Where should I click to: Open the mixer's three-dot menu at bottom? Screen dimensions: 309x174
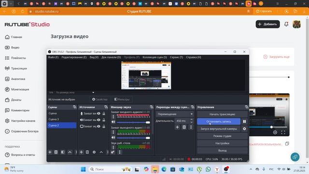coord(120,152)
